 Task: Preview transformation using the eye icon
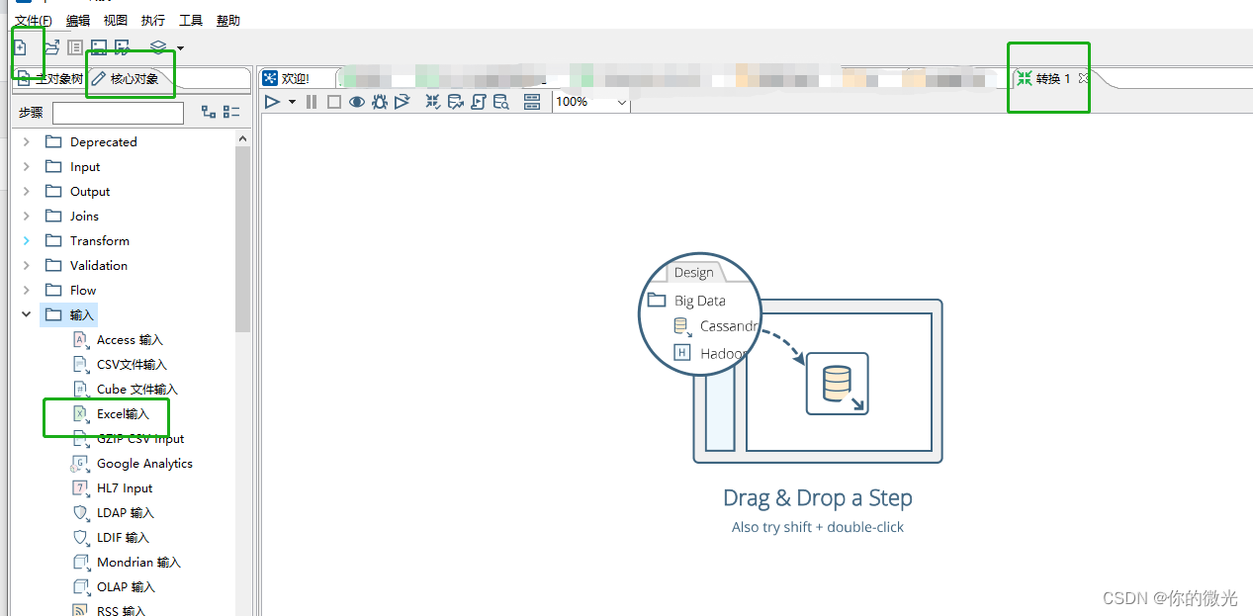tap(357, 102)
